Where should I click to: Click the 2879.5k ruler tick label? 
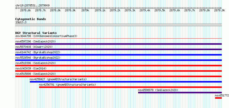click(x=160, y=11)
